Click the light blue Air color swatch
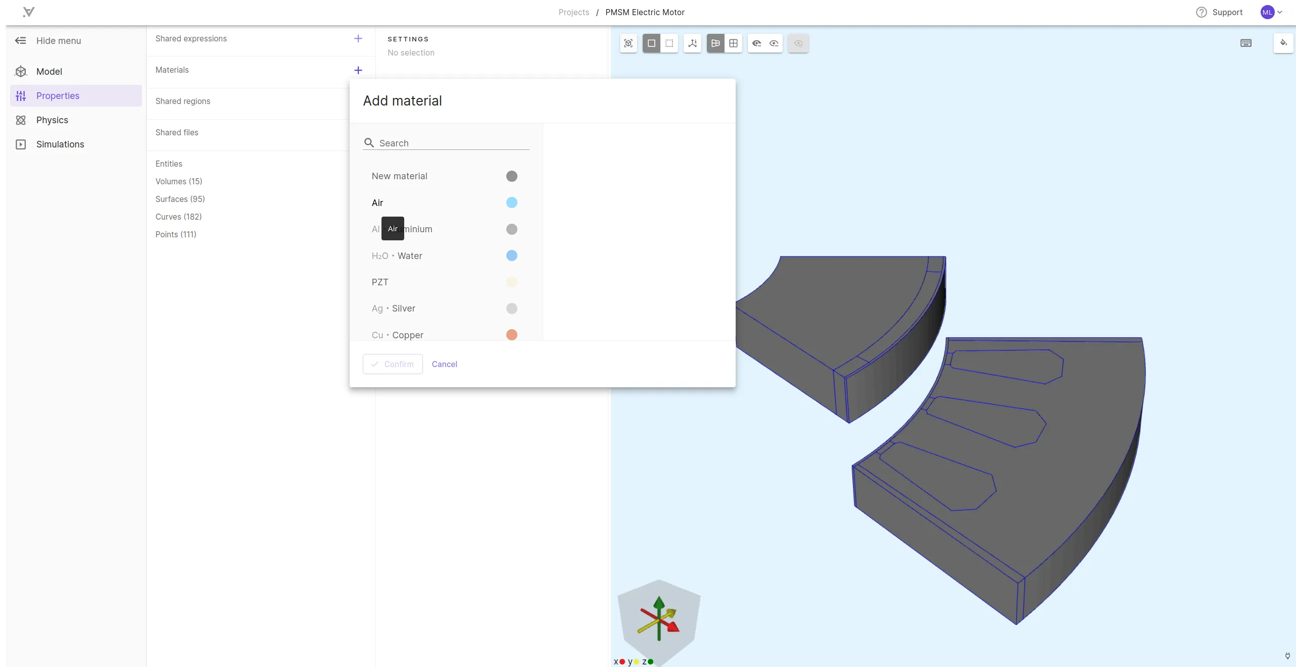Screen dimensions: 1296x667 pyautogui.click(x=512, y=202)
